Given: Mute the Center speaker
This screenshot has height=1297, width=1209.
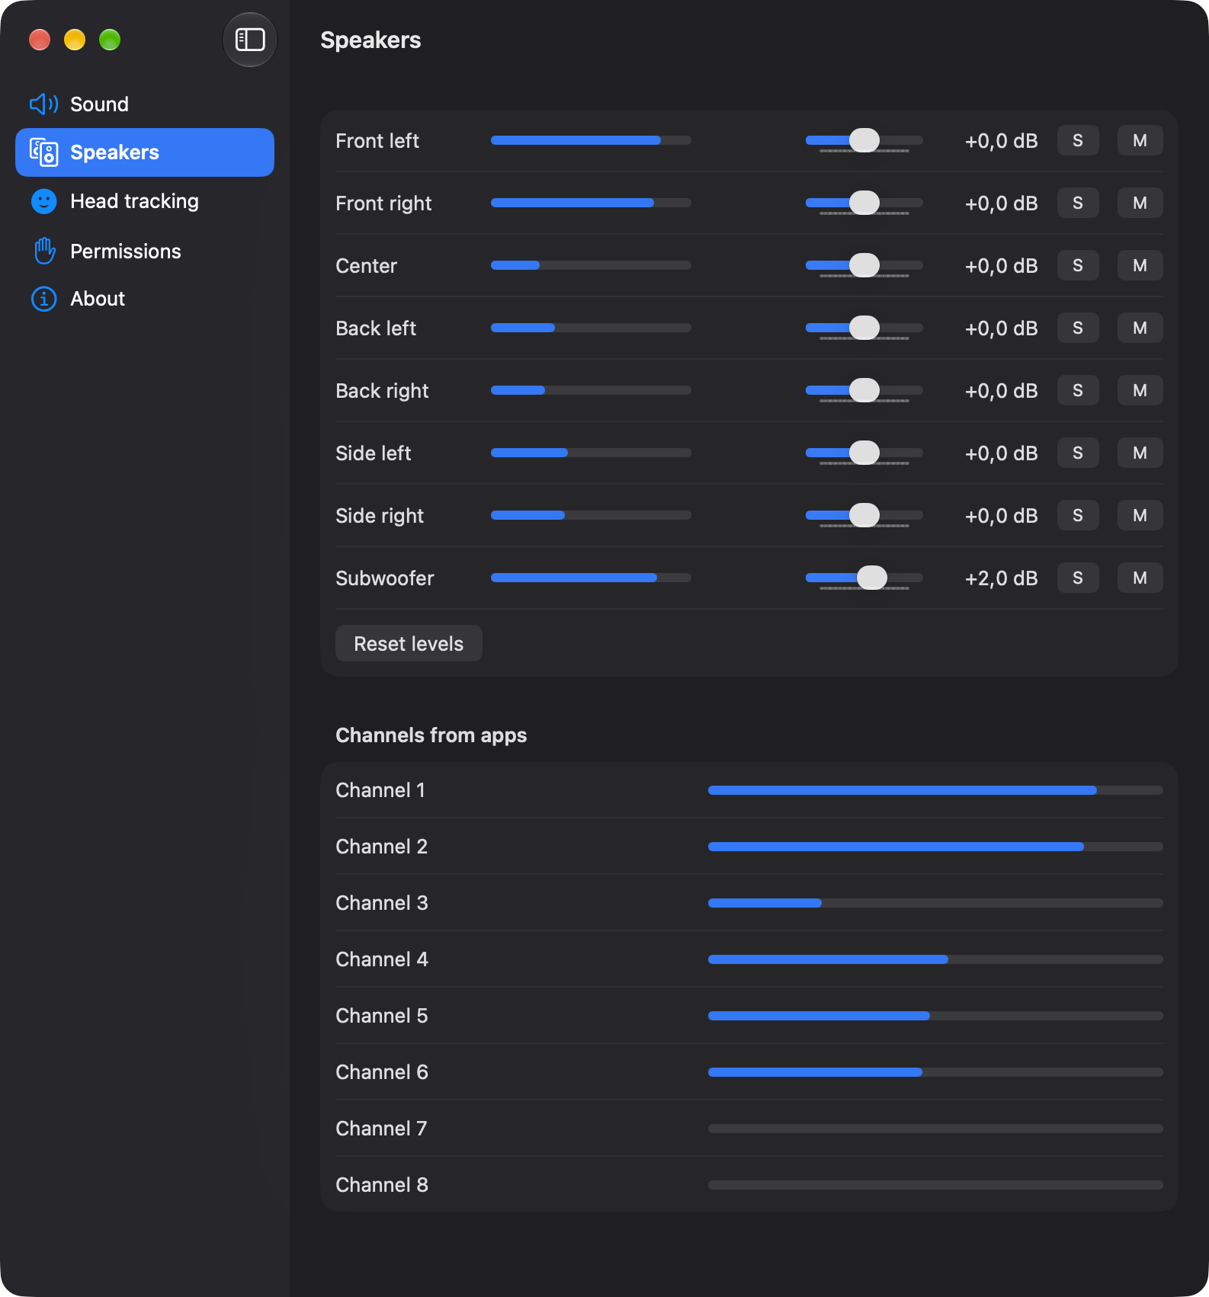Looking at the screenshot, I should (x=1140, y=265).
